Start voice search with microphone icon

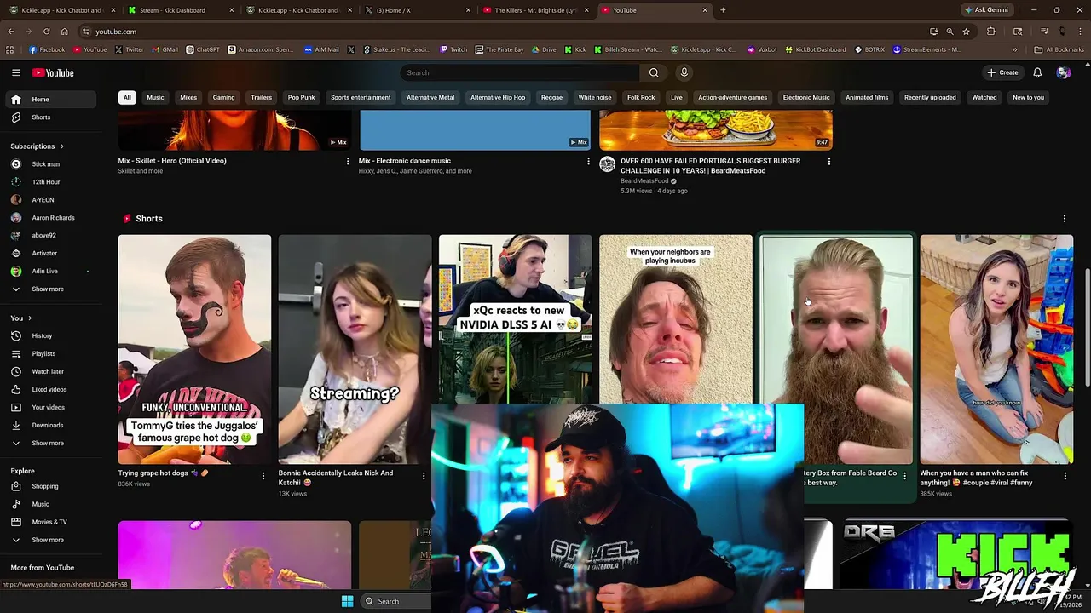pos(684,72)
